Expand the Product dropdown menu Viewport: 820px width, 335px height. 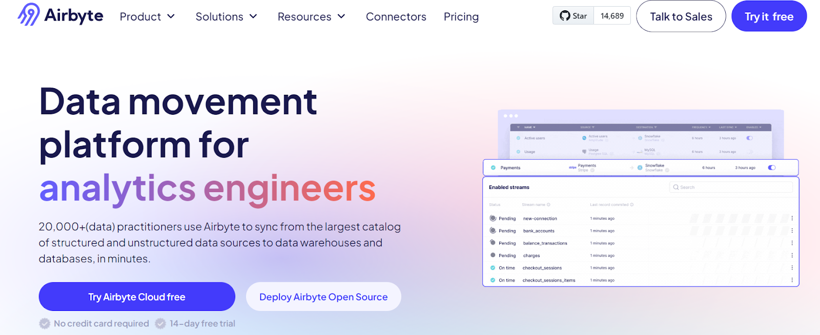148,17
